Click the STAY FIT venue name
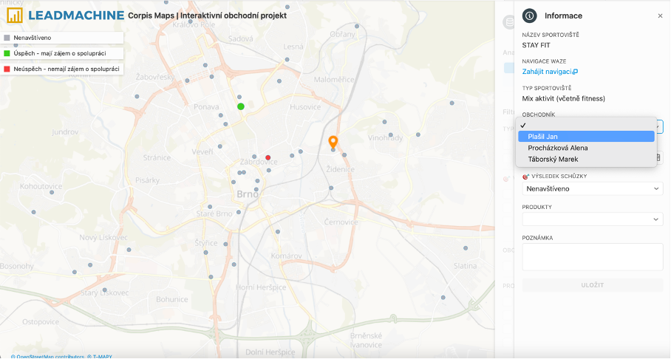This screenshot has width=671, height=359. pyautogui.click(x=536, y=45)
